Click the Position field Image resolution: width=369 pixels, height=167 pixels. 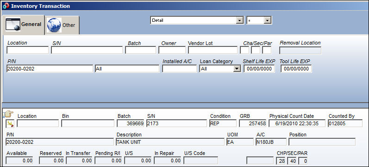point(322,142)
